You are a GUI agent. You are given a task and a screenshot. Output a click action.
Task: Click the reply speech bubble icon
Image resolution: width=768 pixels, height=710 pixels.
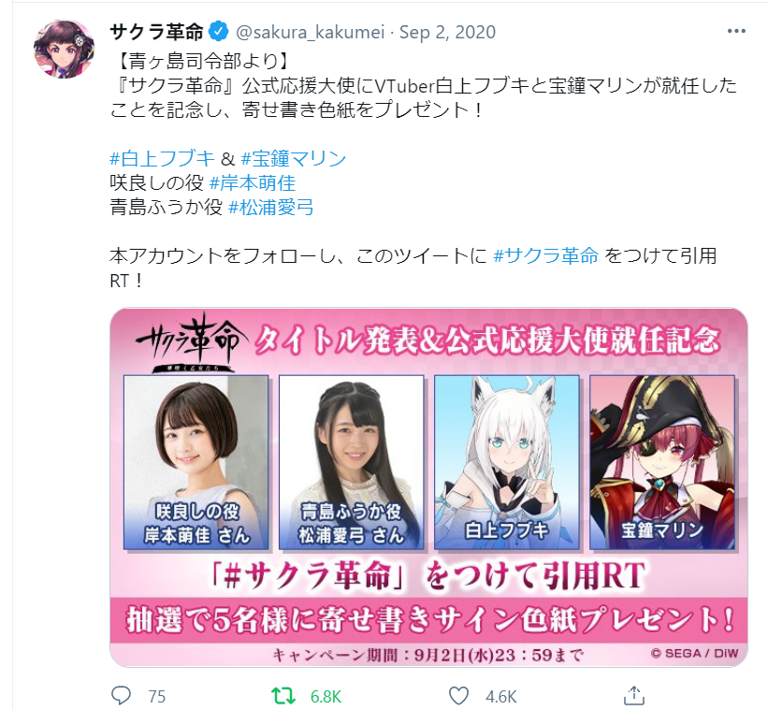(x=121, y=695)
